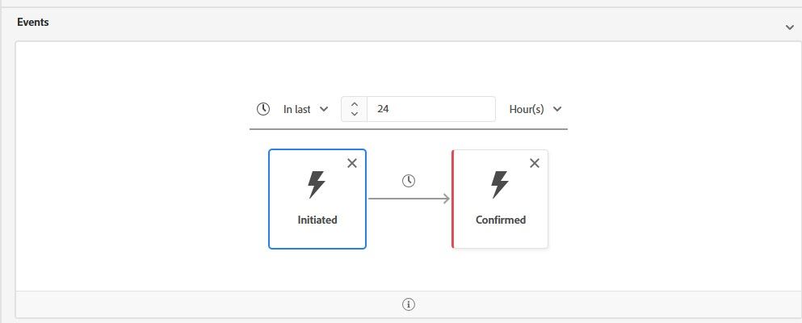Focus the time value field showing 24

(430, 109)
